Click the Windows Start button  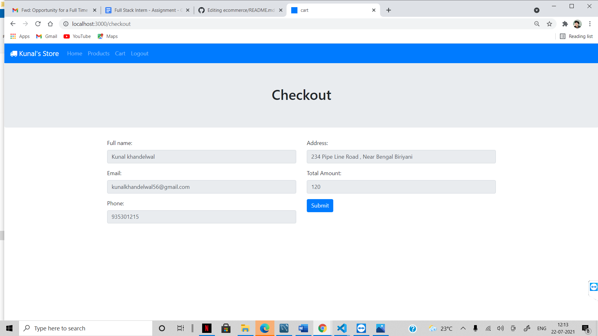click(x=9, y=328)
